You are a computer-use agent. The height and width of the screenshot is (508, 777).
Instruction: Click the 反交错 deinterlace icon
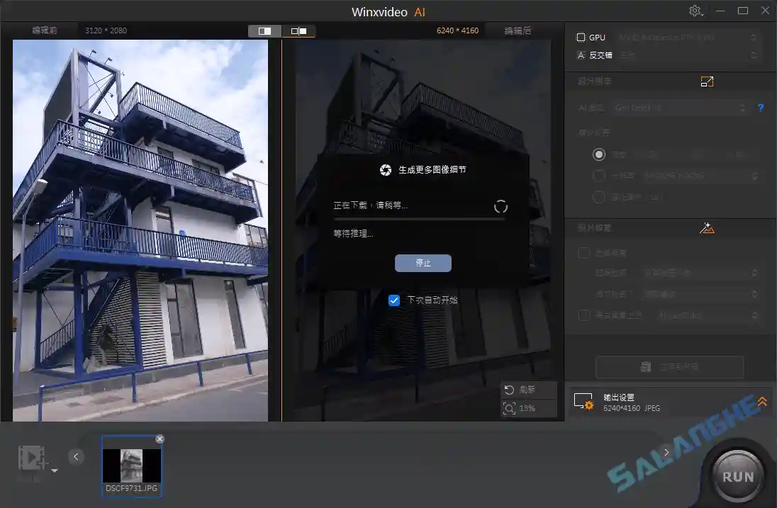[583, 55]
